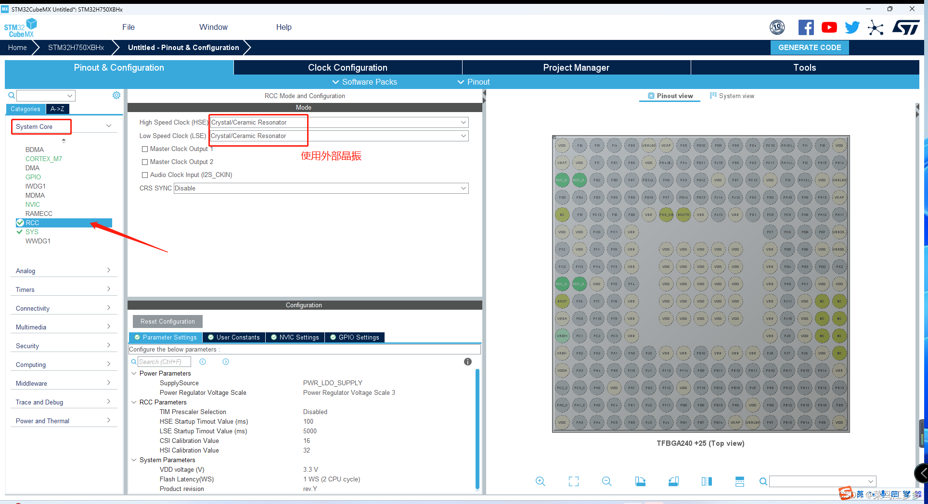Zoom in on the pinout chip view
Image resolution: width=928 pixels, height=504 pixels.
tap(541, 481)
